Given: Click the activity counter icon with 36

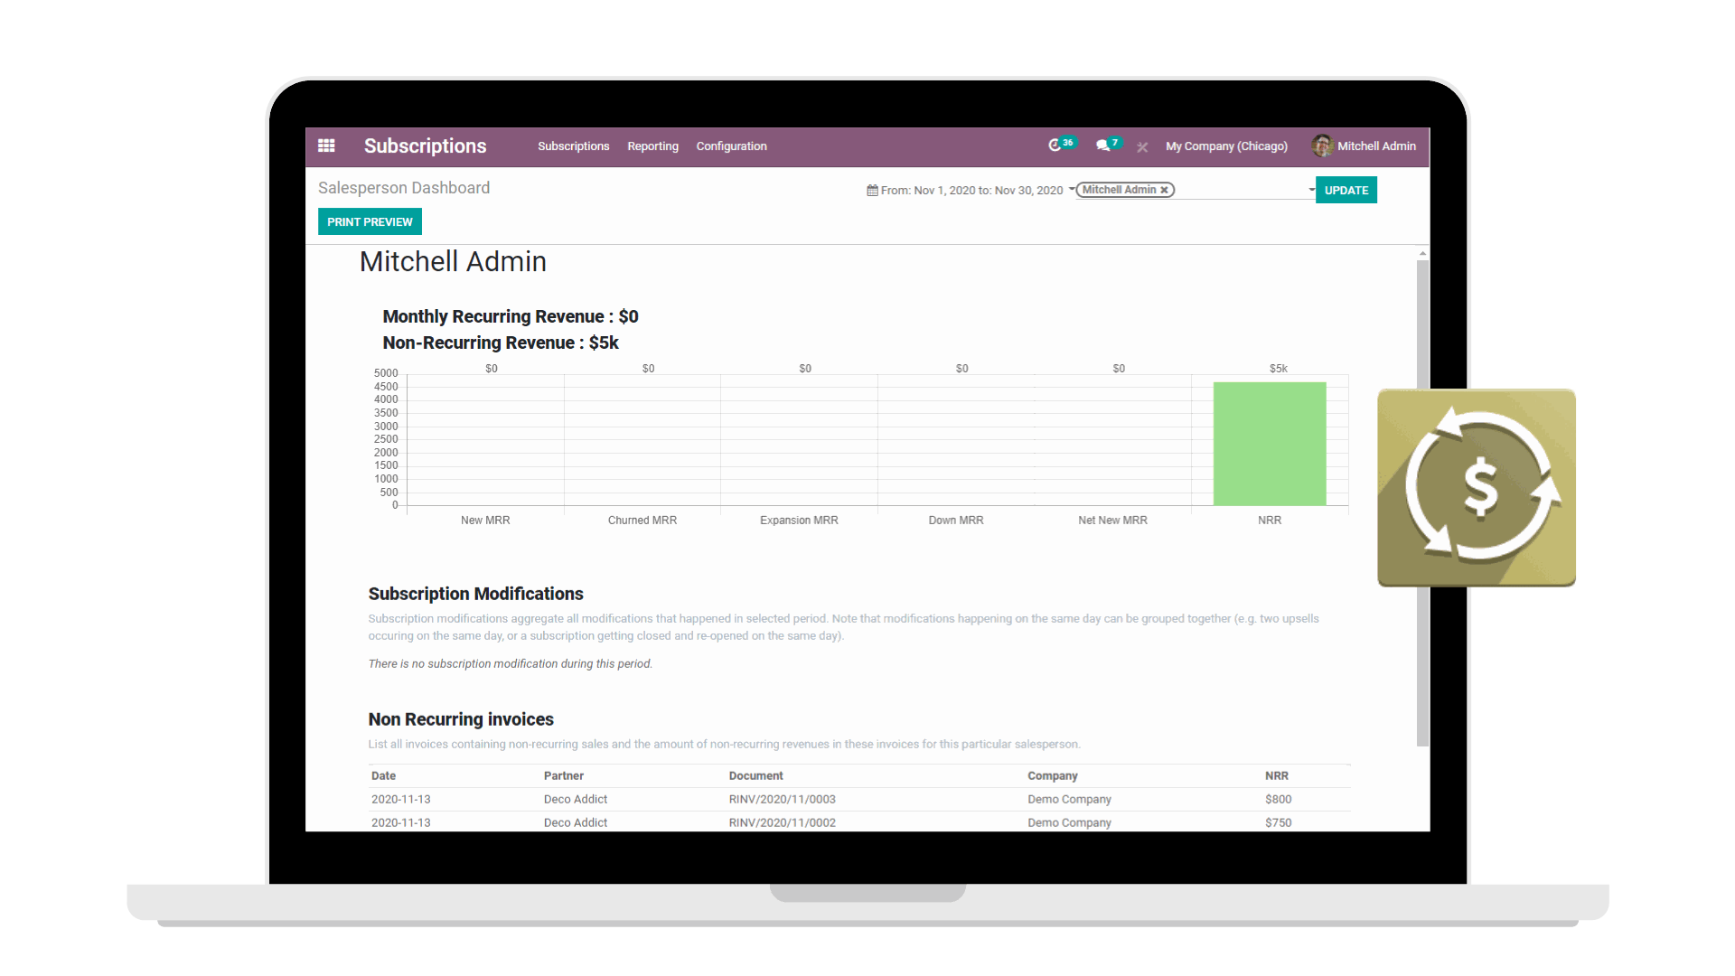Looking at the screenshot, I should pos(1059,145).
